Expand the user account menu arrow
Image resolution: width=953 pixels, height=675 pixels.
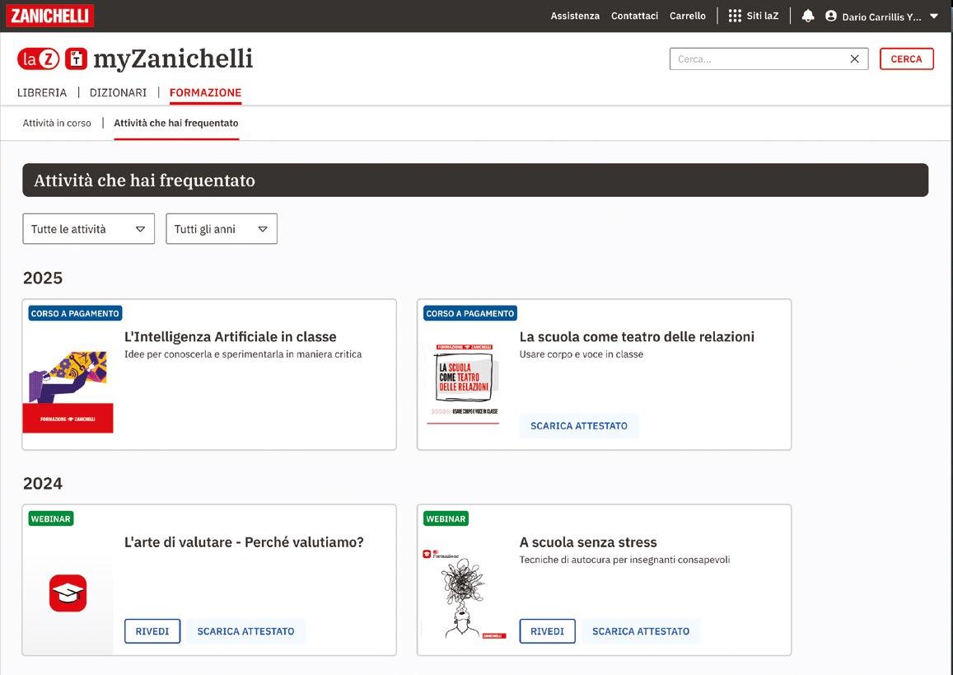point(934,16)
